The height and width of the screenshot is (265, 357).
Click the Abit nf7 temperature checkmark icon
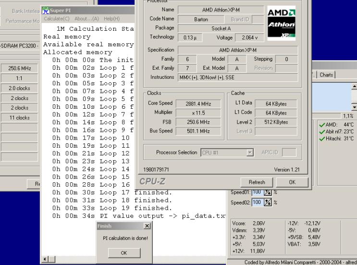(322, 132)
